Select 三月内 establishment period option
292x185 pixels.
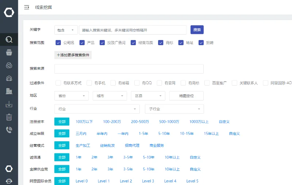pos(81,134)
